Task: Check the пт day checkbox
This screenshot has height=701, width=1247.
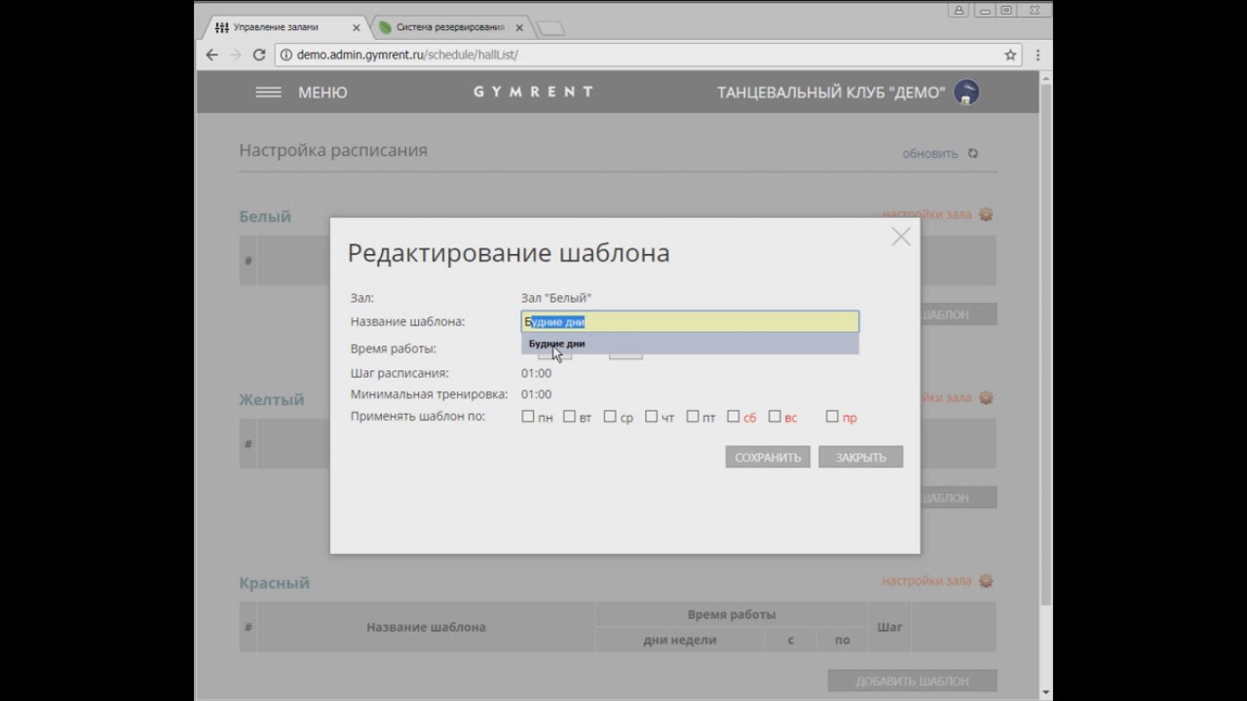Action: tap(693, 417)
